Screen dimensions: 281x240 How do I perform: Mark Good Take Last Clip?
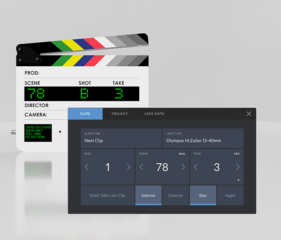108,196
